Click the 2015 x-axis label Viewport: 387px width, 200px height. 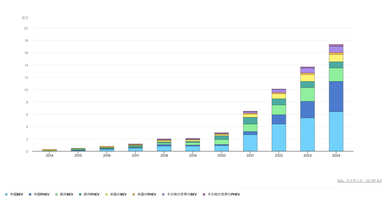[x=78, y=156]
